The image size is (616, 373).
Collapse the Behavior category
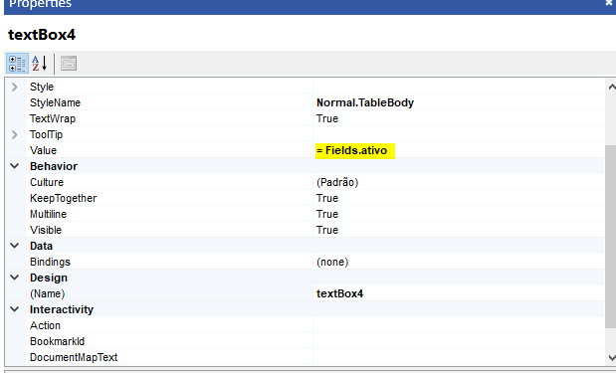pyautogui.click(x=15, y=166)
